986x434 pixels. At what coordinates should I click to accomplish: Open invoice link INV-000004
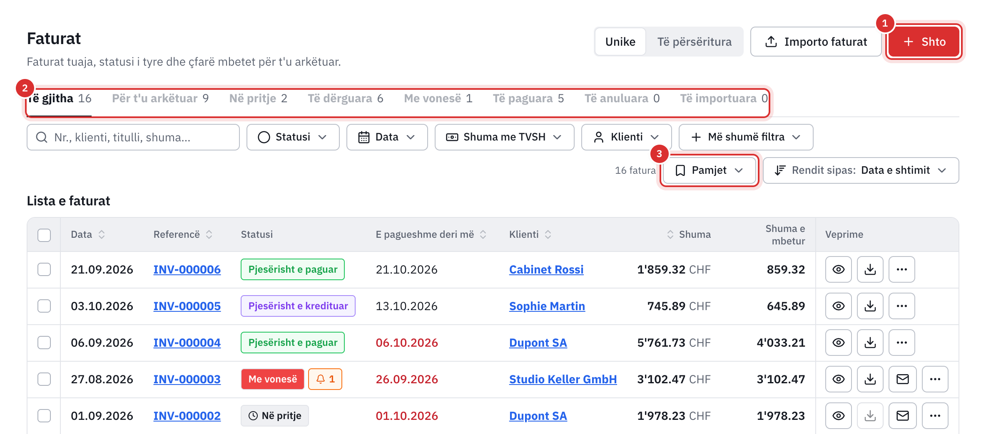click(x=187, y=343)
